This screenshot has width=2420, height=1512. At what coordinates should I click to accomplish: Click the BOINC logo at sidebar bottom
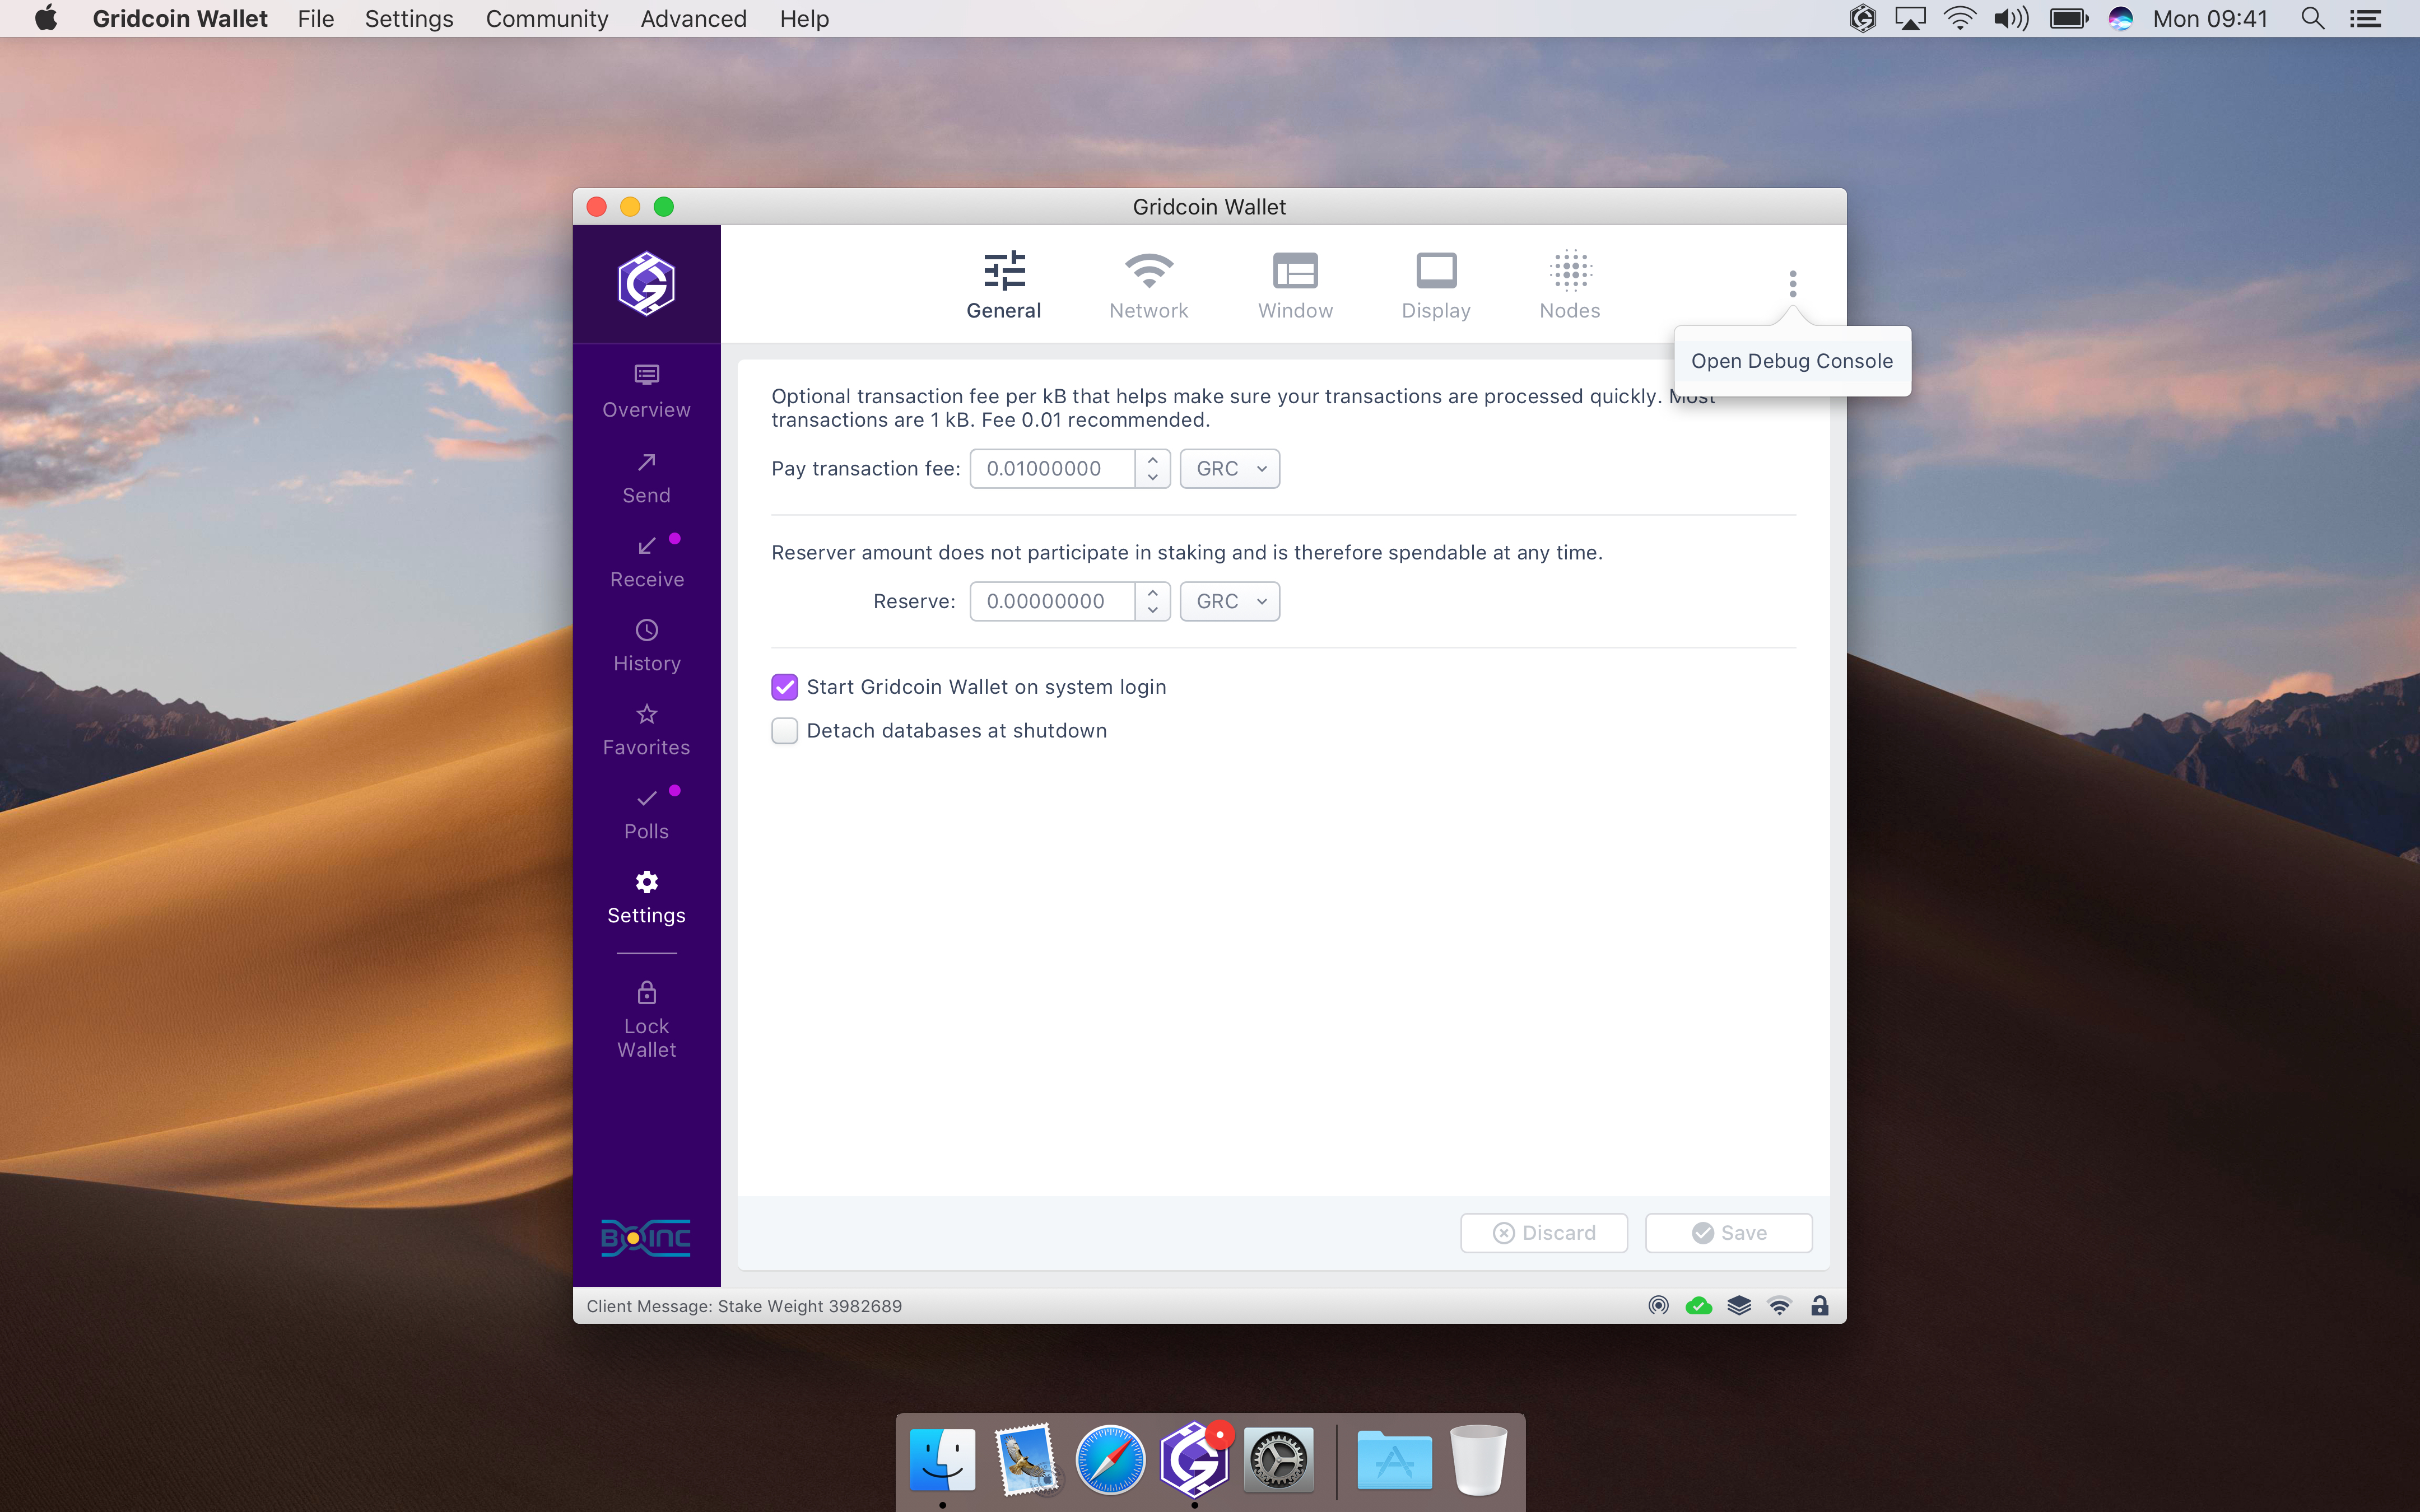[646, 1238]
